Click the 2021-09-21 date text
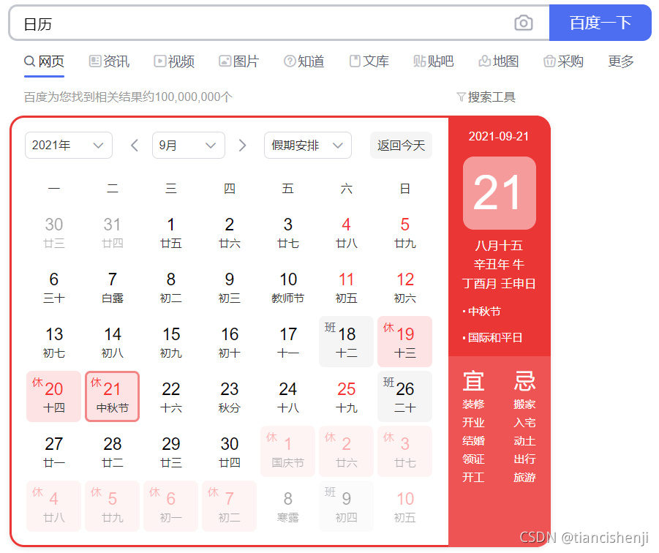This screenshot has height=553, width=659. click(498, 136)
